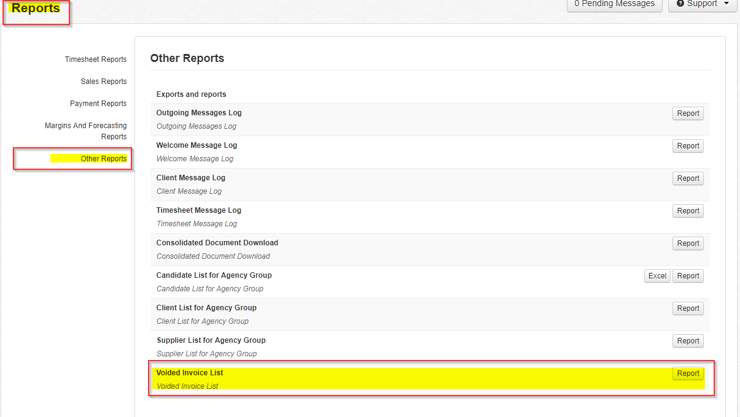Click the Support question mark icon
Image resolution: width=740 pixels, height=417 pixels.
(x=680, y=4)
